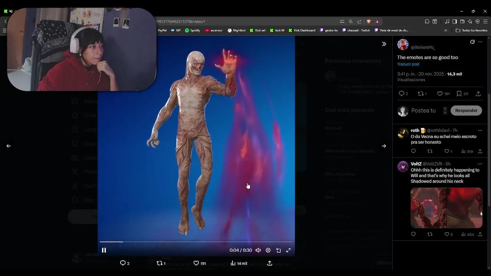Click the Brave Shields lion icon
This screenshot has height=276, width=491.
pos(369,21)
